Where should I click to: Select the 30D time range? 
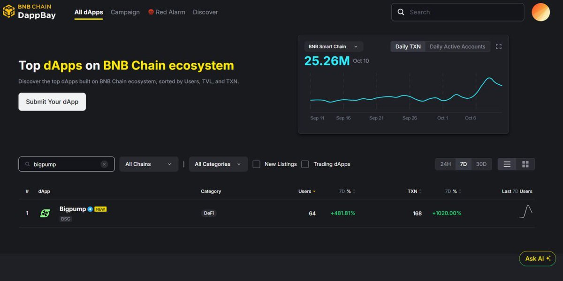[481, 164]
